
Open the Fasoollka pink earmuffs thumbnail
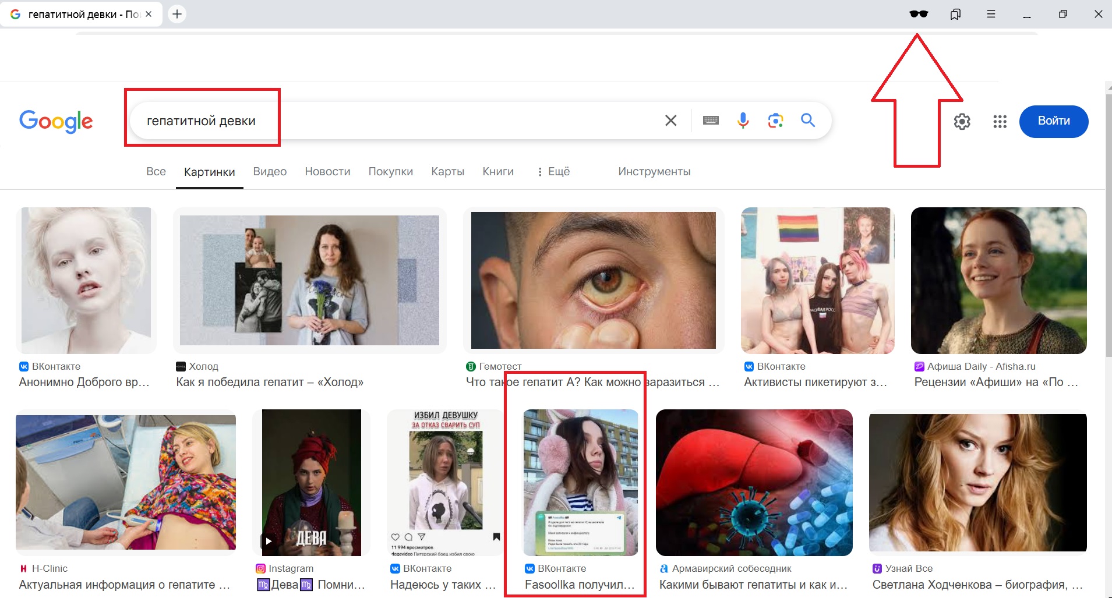point(581,483)
